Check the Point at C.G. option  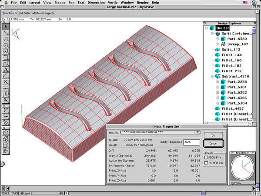click(206, 162)
